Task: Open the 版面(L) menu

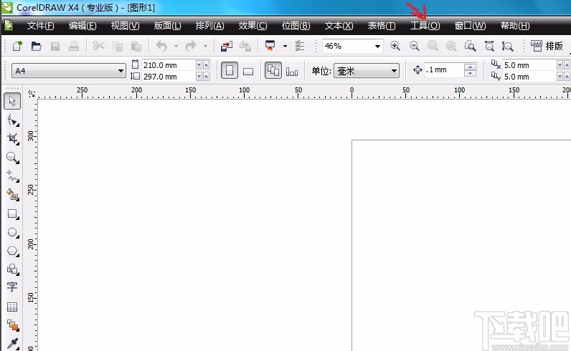Action: 168,26
